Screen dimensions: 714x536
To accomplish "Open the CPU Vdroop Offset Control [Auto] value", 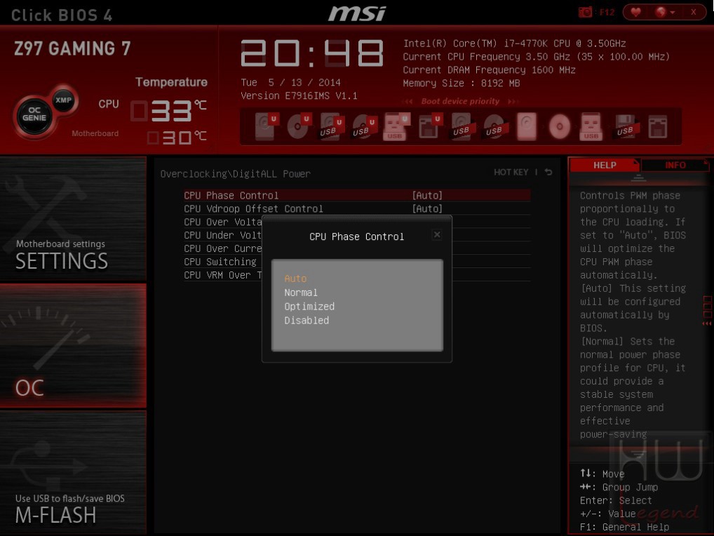I will 427,208.
